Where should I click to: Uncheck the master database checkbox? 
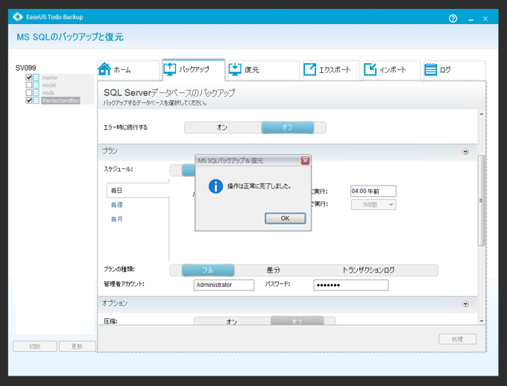(x=29, y=77)
